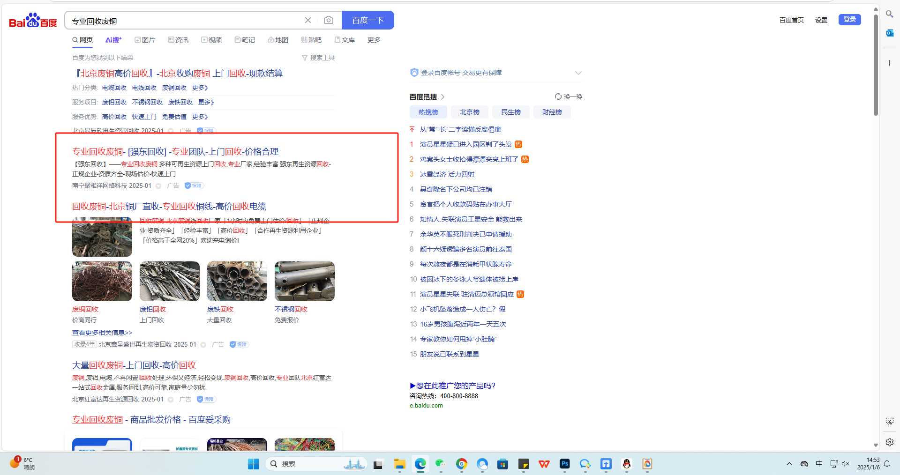Image resolution: width=900 pixels, height=475 pixels.
Task: Click the sidebar plus icon to add apps
Action: pos(889,63)
